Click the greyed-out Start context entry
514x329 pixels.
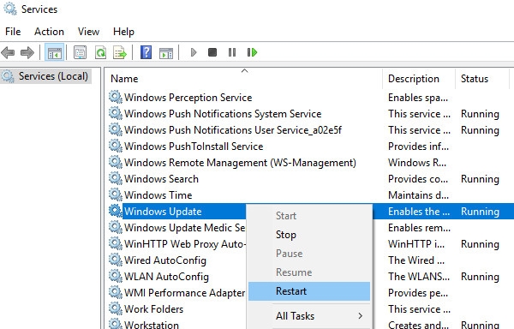tap(309, 216)
